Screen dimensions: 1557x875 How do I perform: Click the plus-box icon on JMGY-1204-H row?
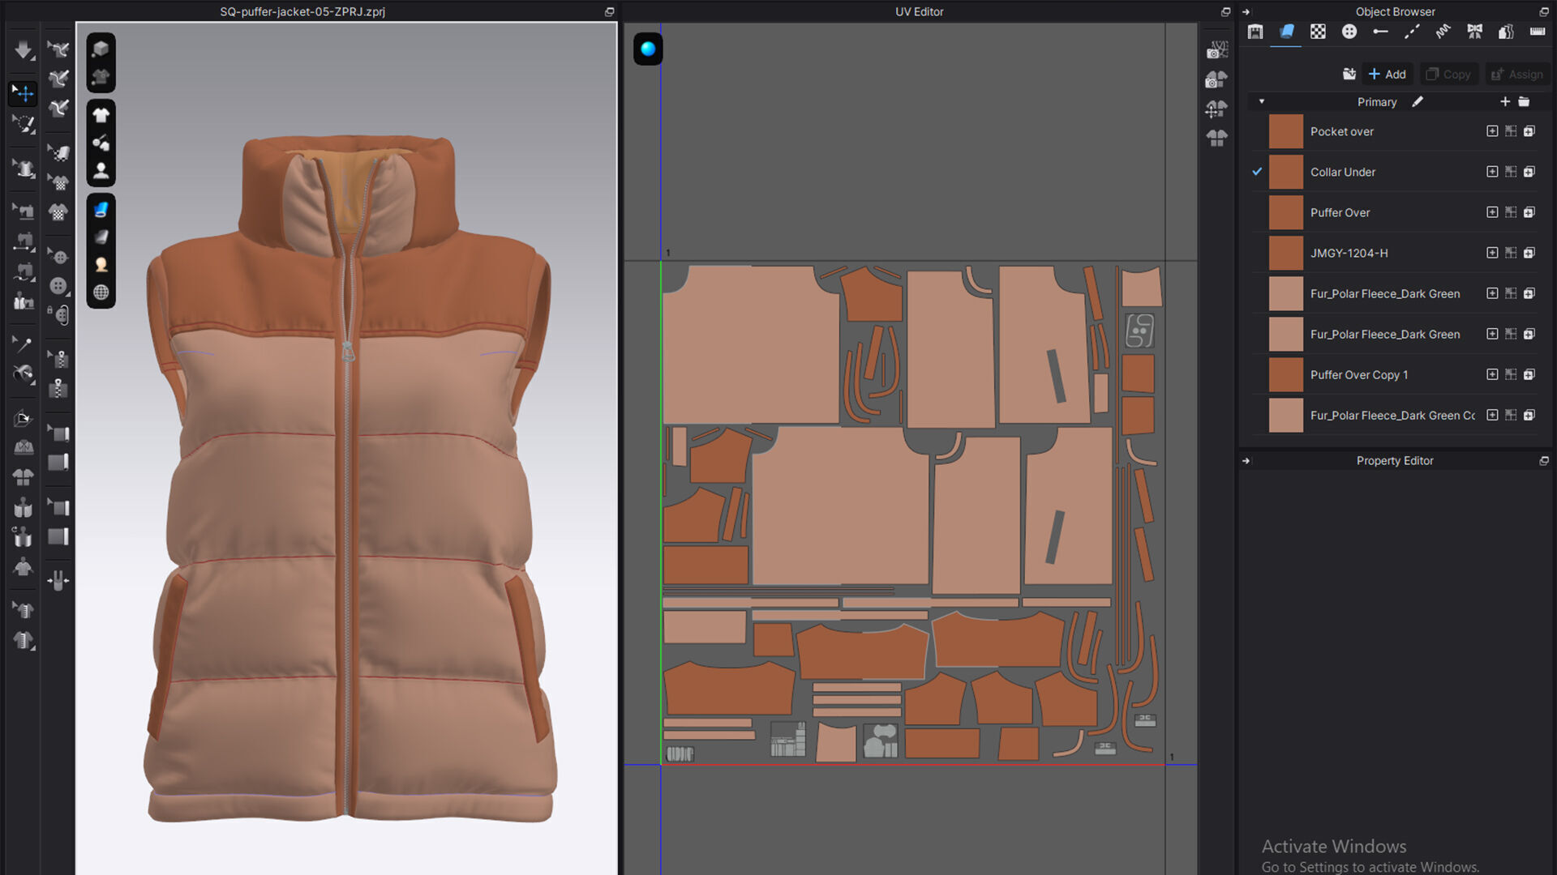tap(1492, 253)
